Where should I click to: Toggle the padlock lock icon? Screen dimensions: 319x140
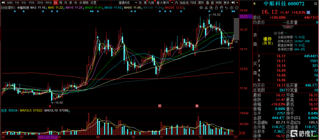coord(216,8)
